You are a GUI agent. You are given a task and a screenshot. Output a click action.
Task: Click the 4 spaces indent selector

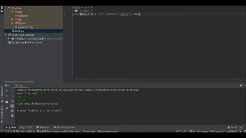(x=203, y=131)
